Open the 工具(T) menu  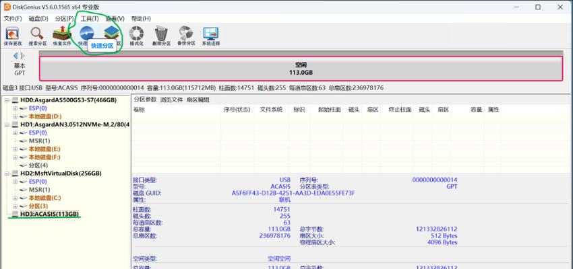coord(90,19)
